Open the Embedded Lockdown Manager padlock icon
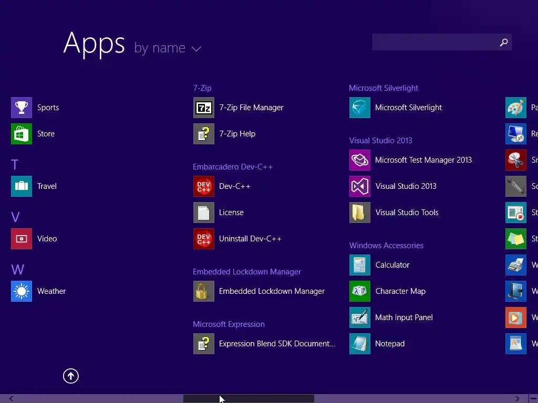 [x=203, y=291]
